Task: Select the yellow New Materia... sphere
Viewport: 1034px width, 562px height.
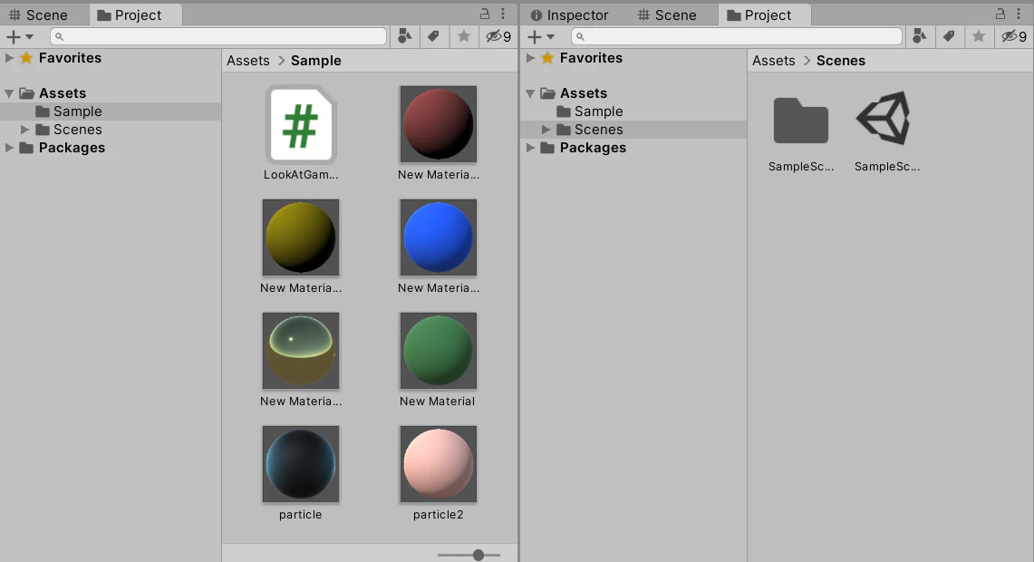Action: click(x=301, y=237)
